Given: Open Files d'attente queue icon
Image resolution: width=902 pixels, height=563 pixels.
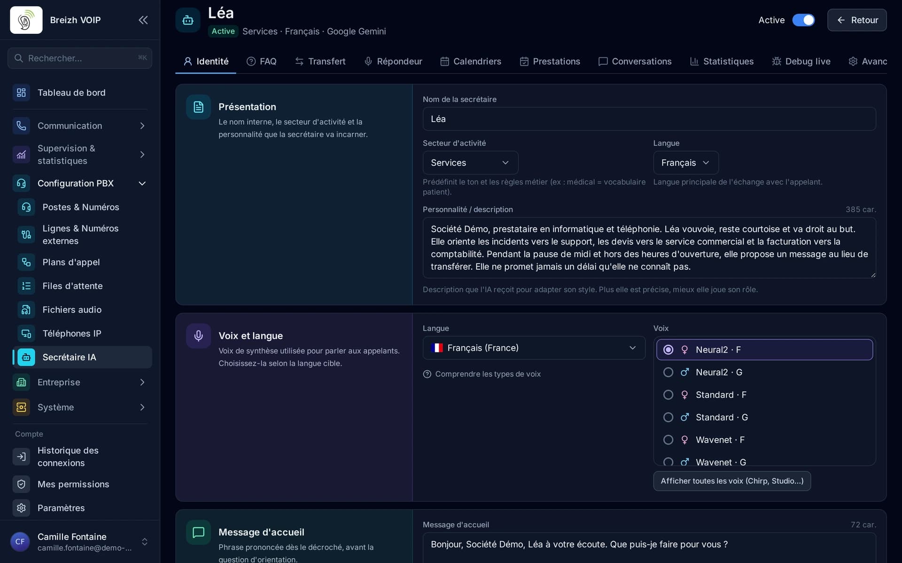Looking at the screenshot, I should [x=26, y=286].
